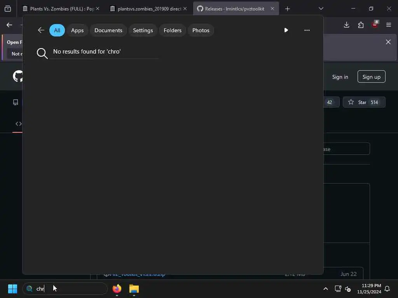The image size is (398, 298).
Task: Click Sign up on GitHub
Action: point(371,76)
